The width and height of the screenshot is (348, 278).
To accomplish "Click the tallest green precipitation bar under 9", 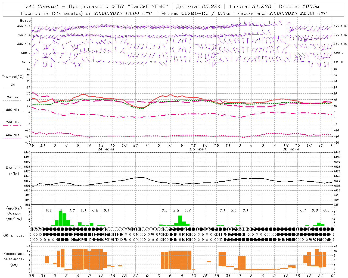I will [x=61, y=218].
